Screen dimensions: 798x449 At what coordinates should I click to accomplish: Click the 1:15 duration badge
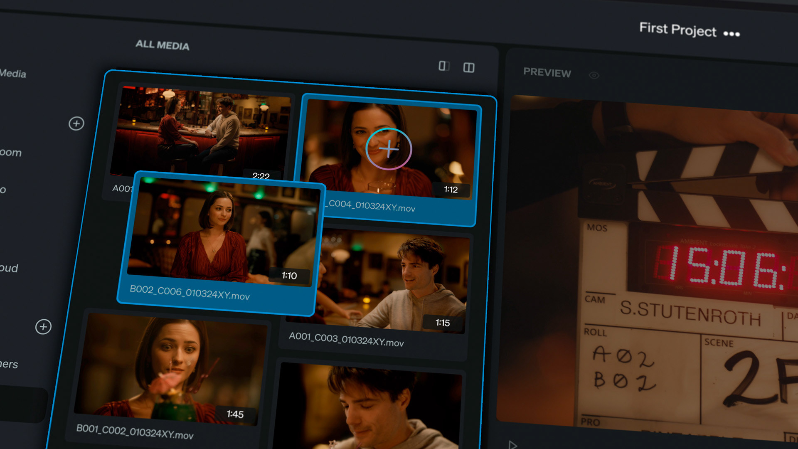click(x=443, y=323)
